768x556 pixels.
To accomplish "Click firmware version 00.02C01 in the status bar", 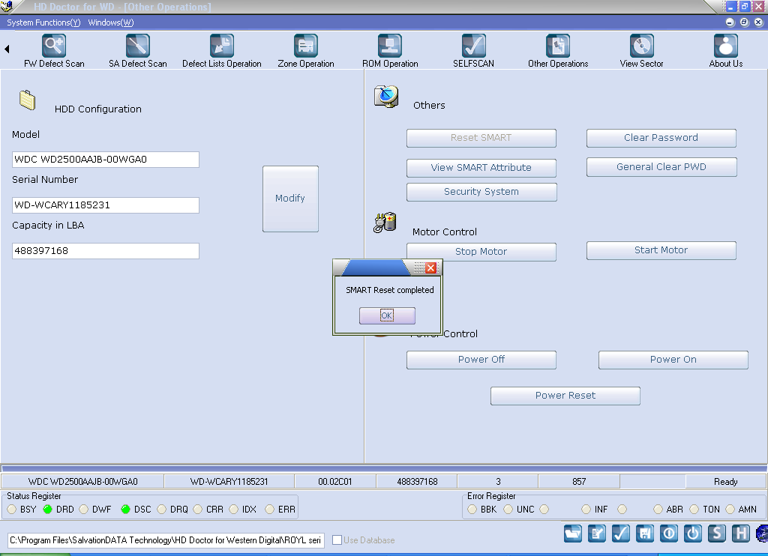I will 335,482.
